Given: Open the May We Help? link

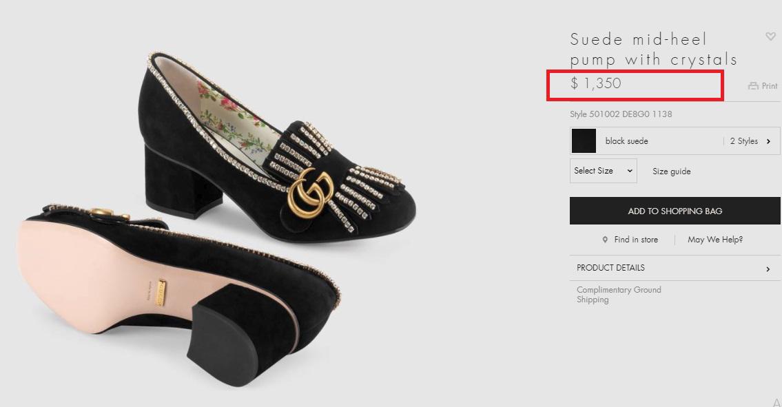Looking at the screenshot, I should (715, 240).
